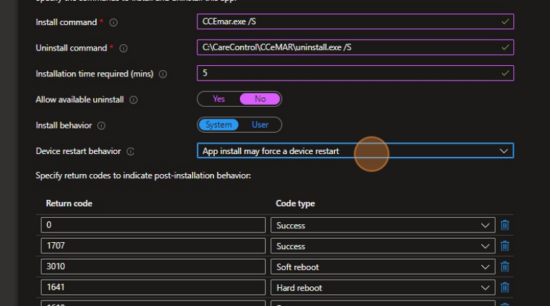The width and height of the screenshot is (550, 306).
Task: Delete the return code 0 row
Action: coord(505,226)
